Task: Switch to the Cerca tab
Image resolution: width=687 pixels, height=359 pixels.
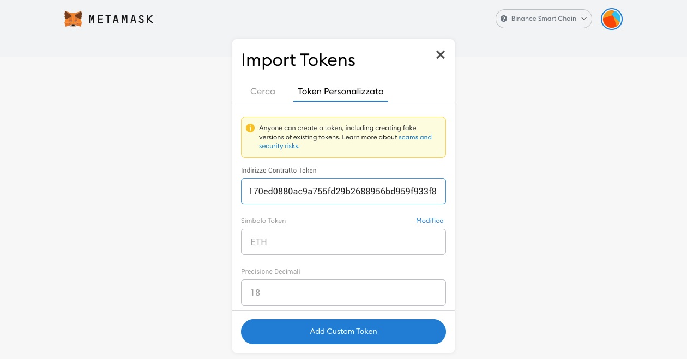Action: coord(263,91)
